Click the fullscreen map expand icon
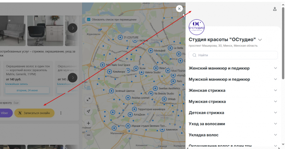285x149 pixels. [89, 100]
